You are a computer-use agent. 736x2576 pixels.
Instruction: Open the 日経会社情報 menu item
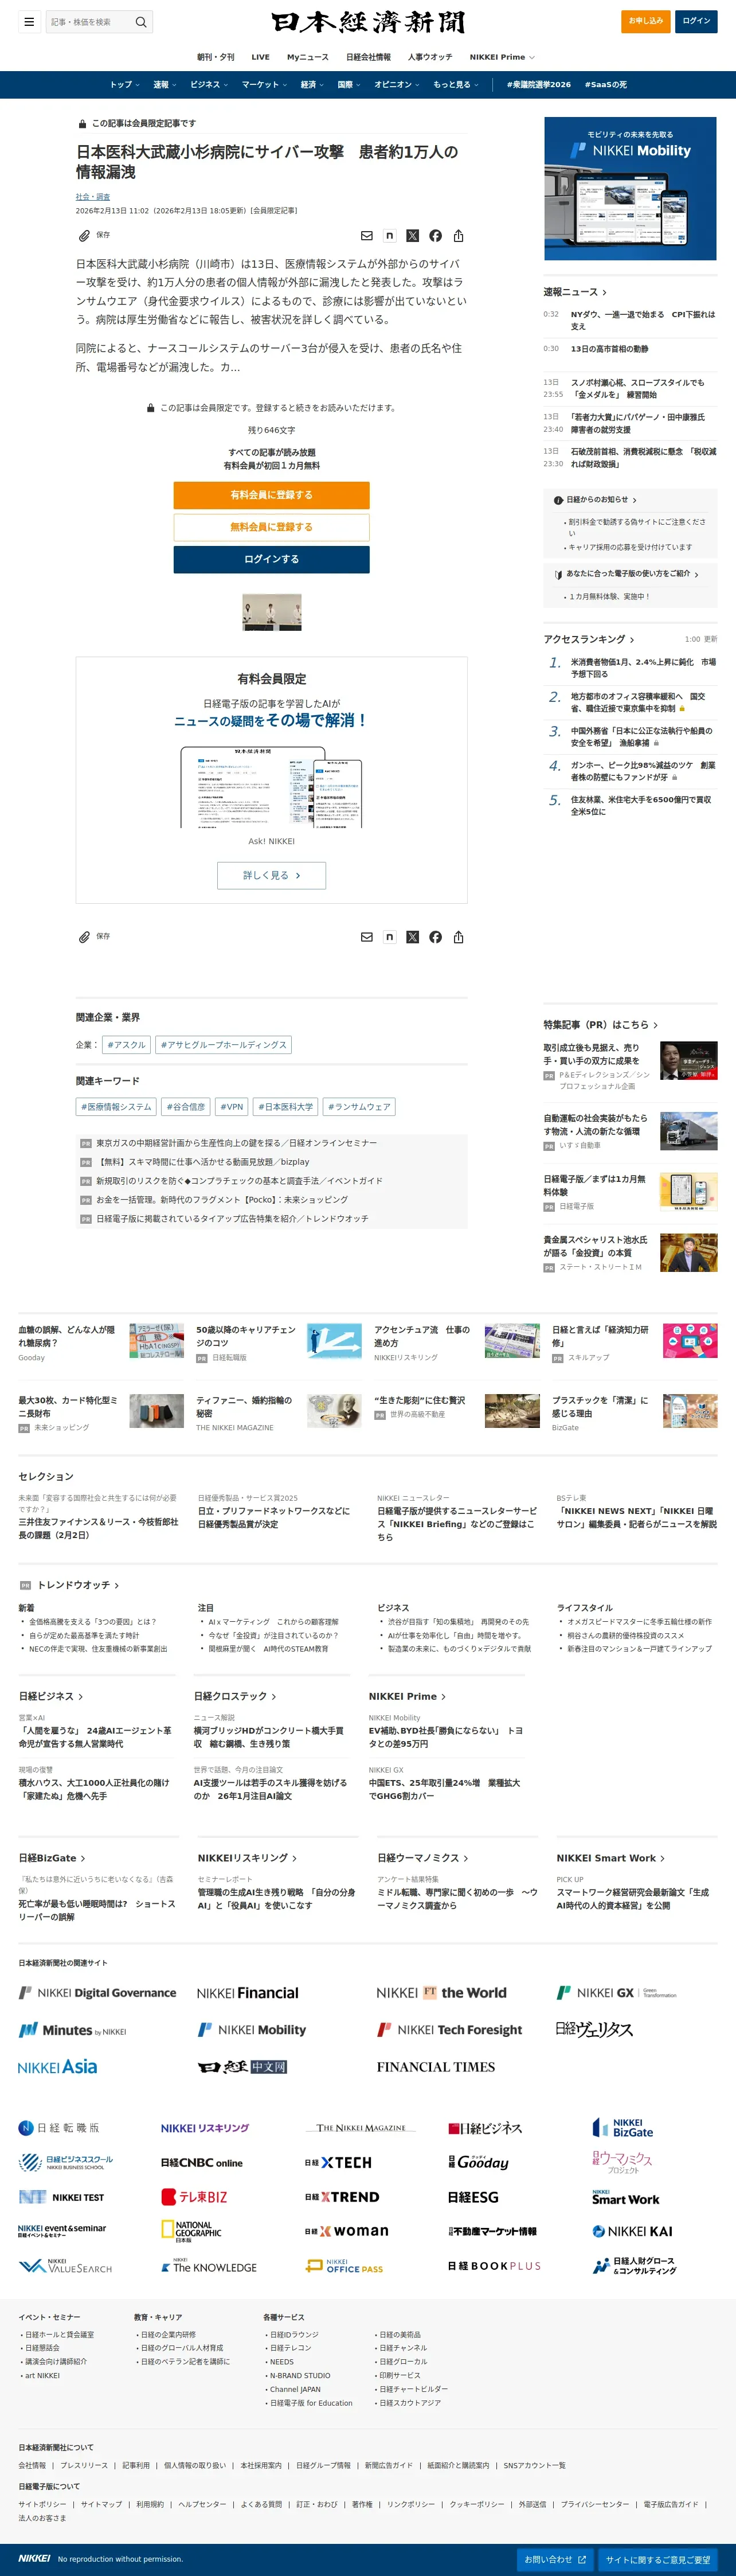(x=368, y=57)
